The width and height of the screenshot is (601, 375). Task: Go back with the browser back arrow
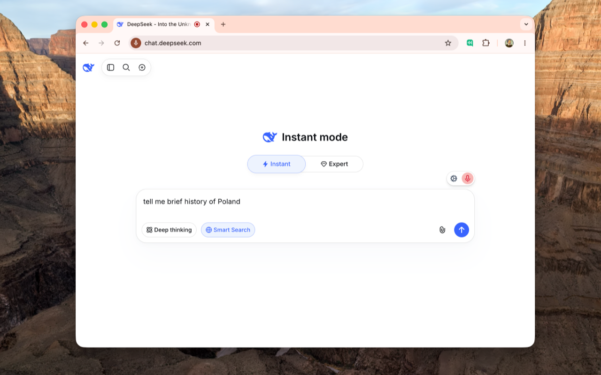click(86, 43)
